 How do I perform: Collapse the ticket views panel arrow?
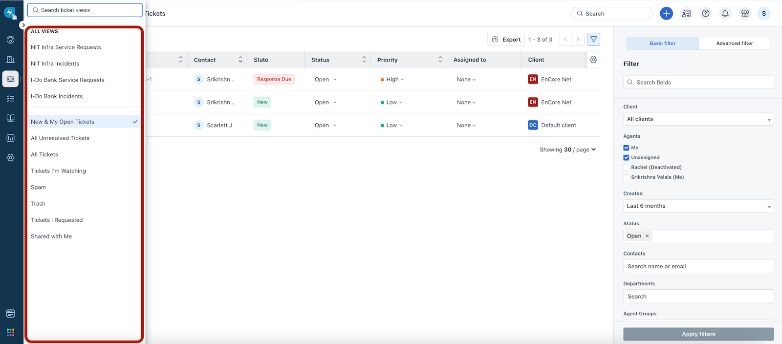(23, 25)
